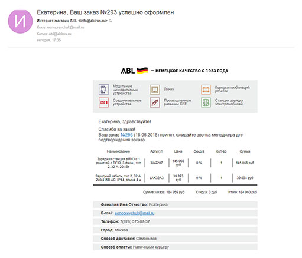Open the industrial CEE connectors icon
Viewport: 302px width, 258px height.
pyautogui.click(x=155, y=102)
